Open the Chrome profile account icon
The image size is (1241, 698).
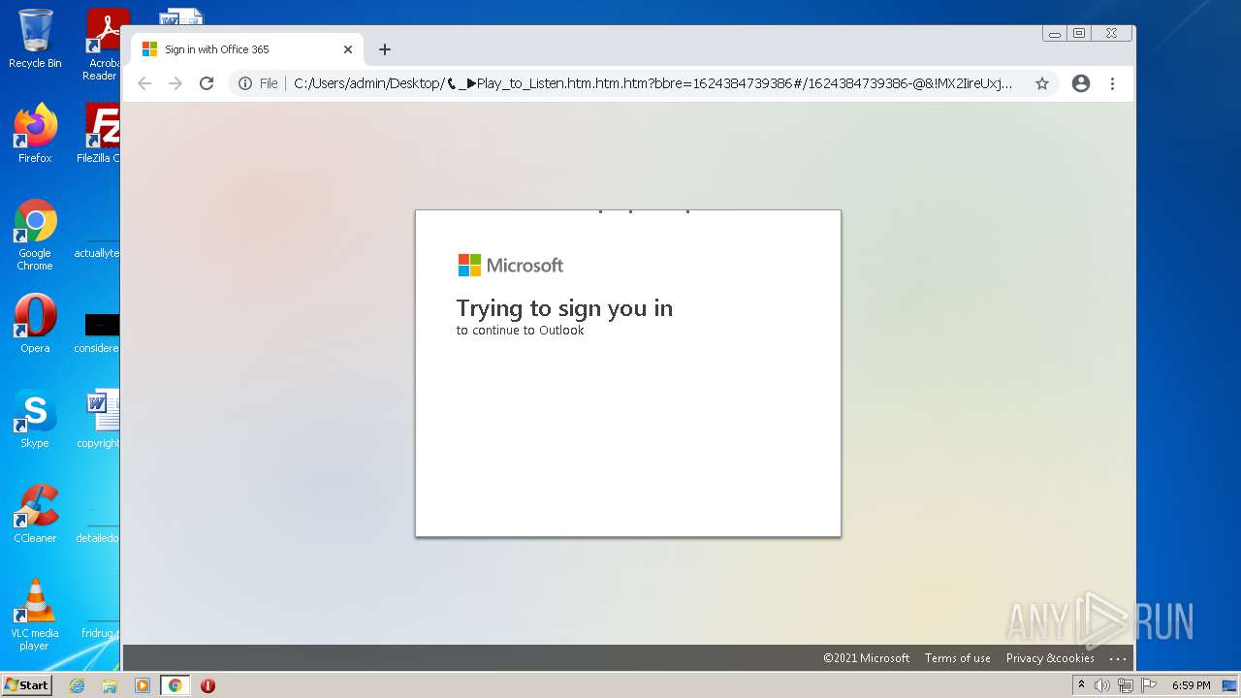(1081, 83)
